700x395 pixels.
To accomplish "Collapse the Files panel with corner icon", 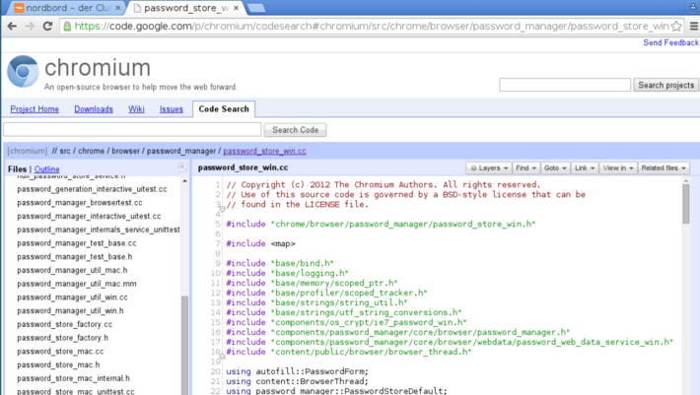I will (182, 167).
